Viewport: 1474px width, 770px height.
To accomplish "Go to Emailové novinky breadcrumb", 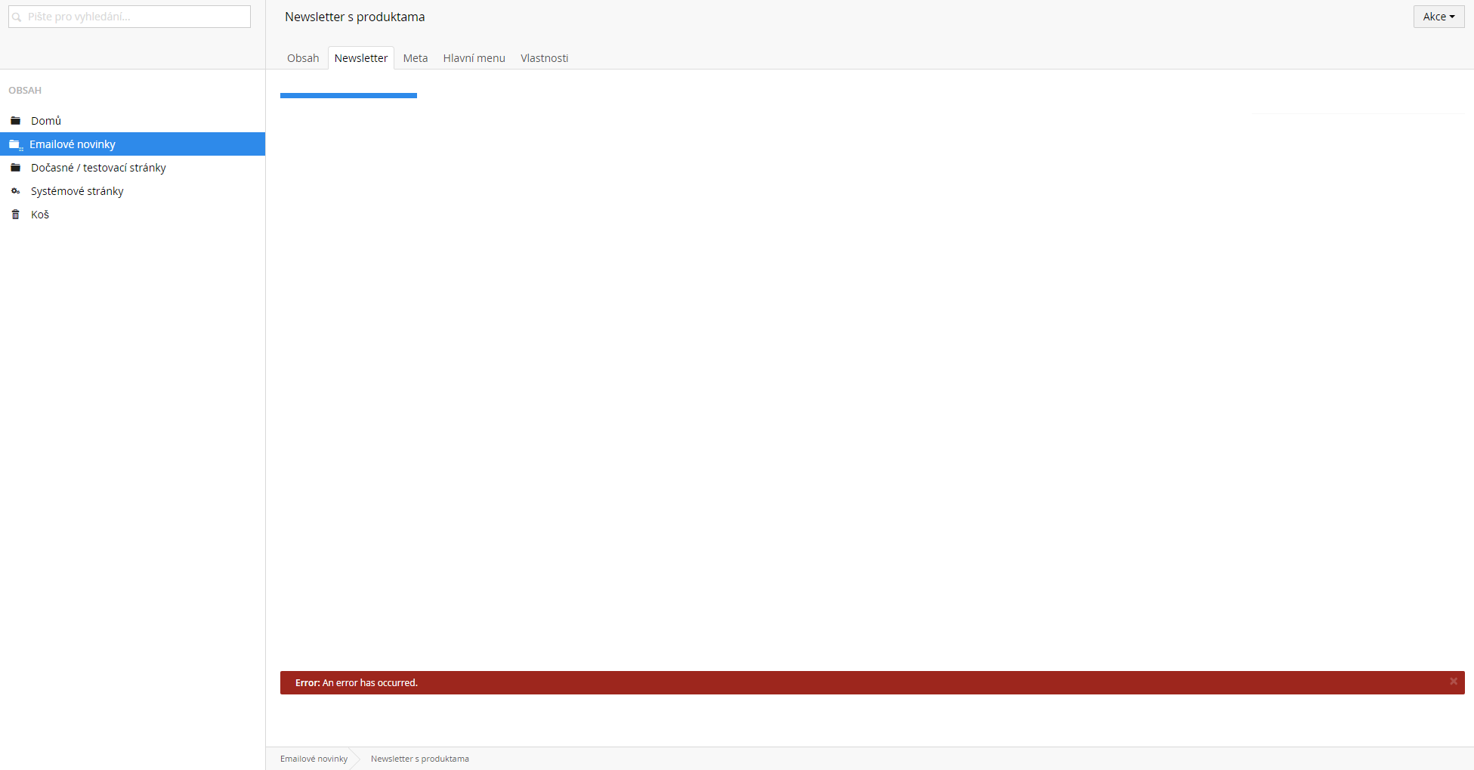I will coord(314,759).
